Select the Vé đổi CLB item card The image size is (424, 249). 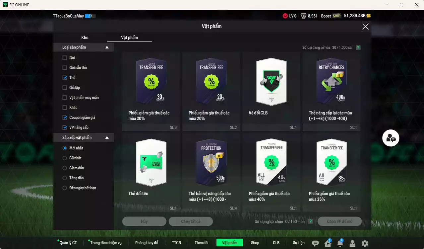(271, 91)
